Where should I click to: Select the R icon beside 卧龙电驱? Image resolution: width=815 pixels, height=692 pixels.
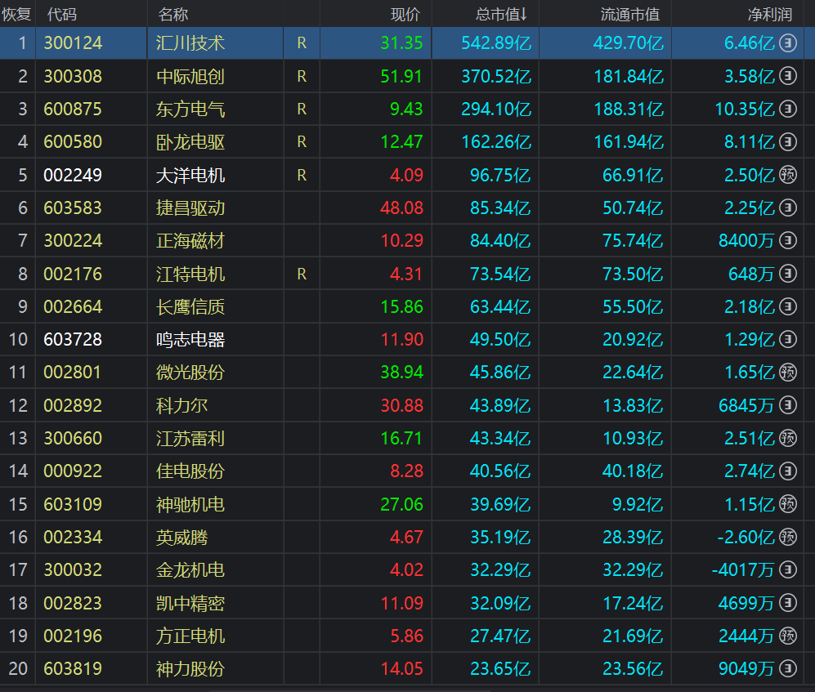(x=301, y=142)
